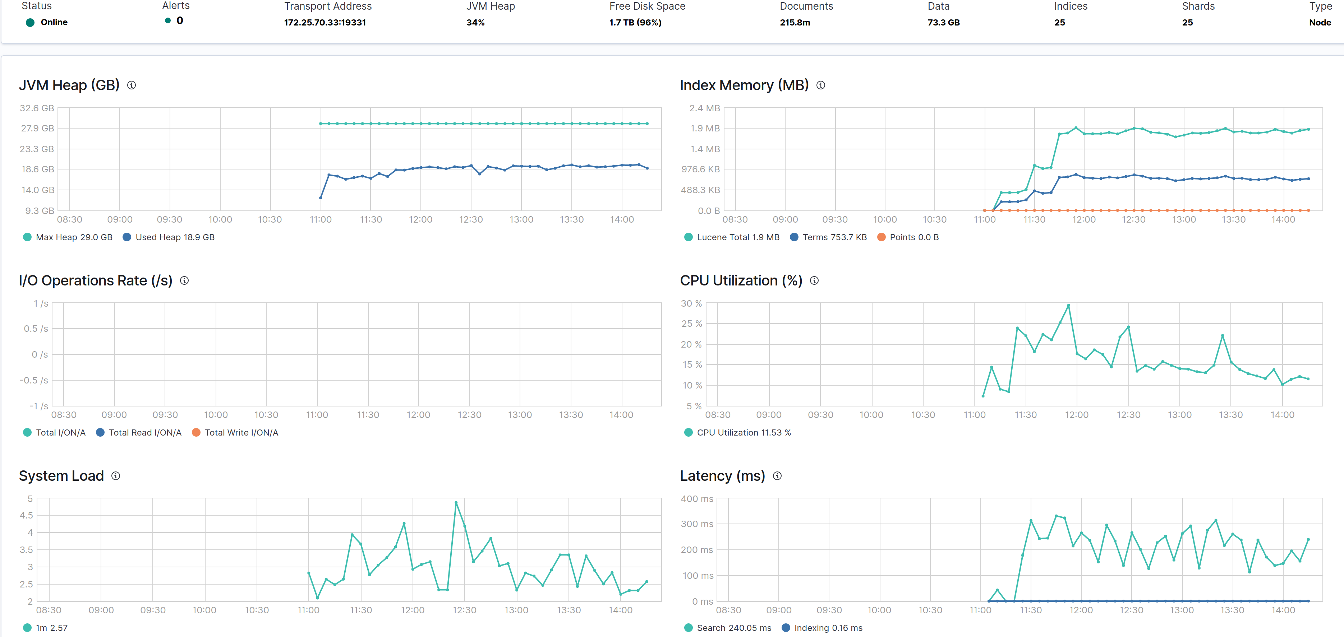Toggle Total Write I/O legend item

coord(235,433)
